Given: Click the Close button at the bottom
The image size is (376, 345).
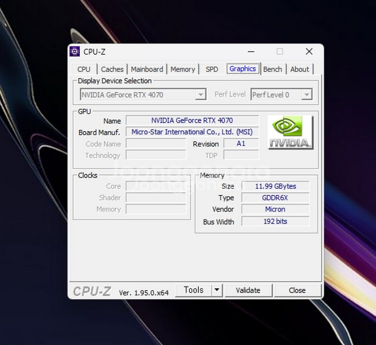Looking at the screenshot, I should click(297, 290).
